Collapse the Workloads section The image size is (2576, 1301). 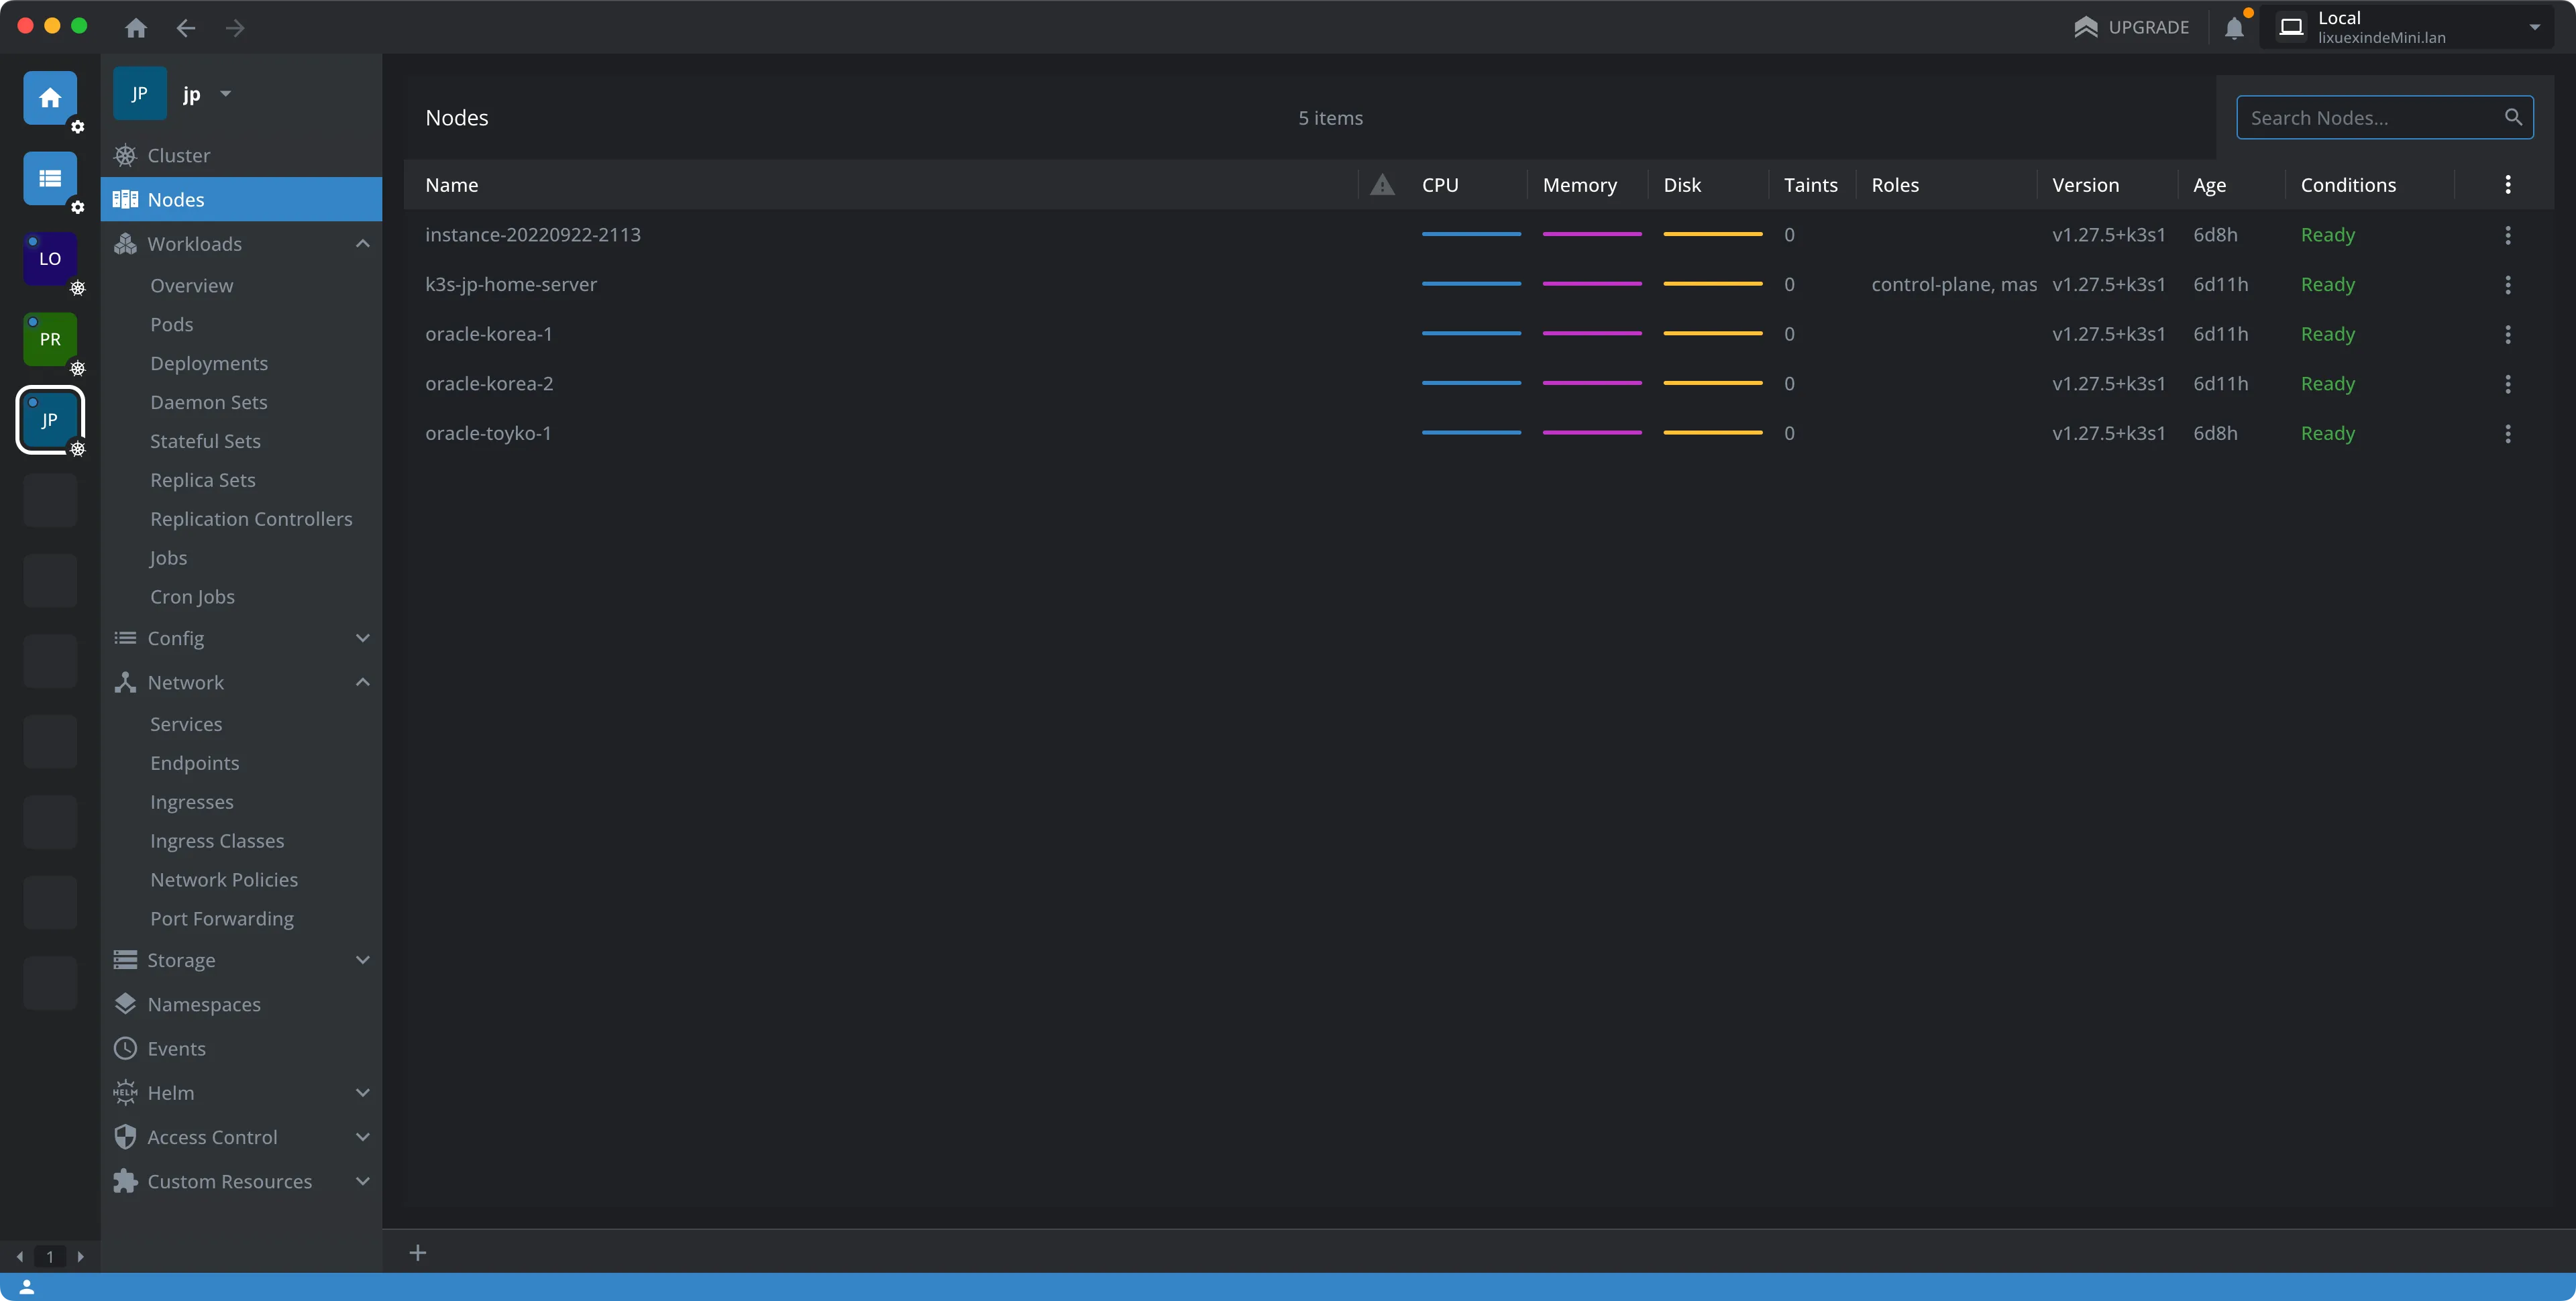362,244
